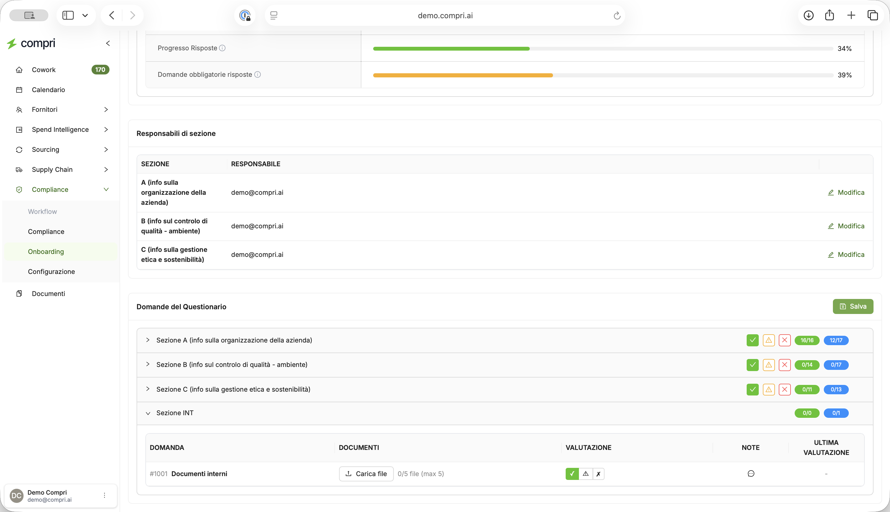Click the info icon beside Progresso Risposte
This screenshot has height=512, width=890.
pos(222,48)
